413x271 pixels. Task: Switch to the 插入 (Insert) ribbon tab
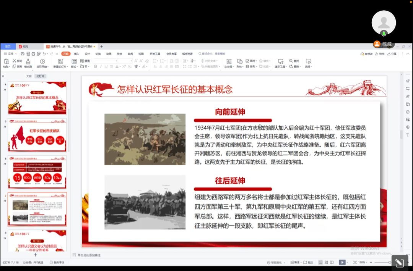(x=76, y=54)
